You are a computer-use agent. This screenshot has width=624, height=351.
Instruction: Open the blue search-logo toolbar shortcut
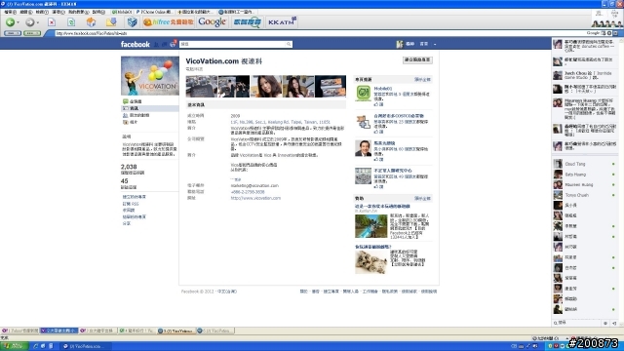point(247,22)
